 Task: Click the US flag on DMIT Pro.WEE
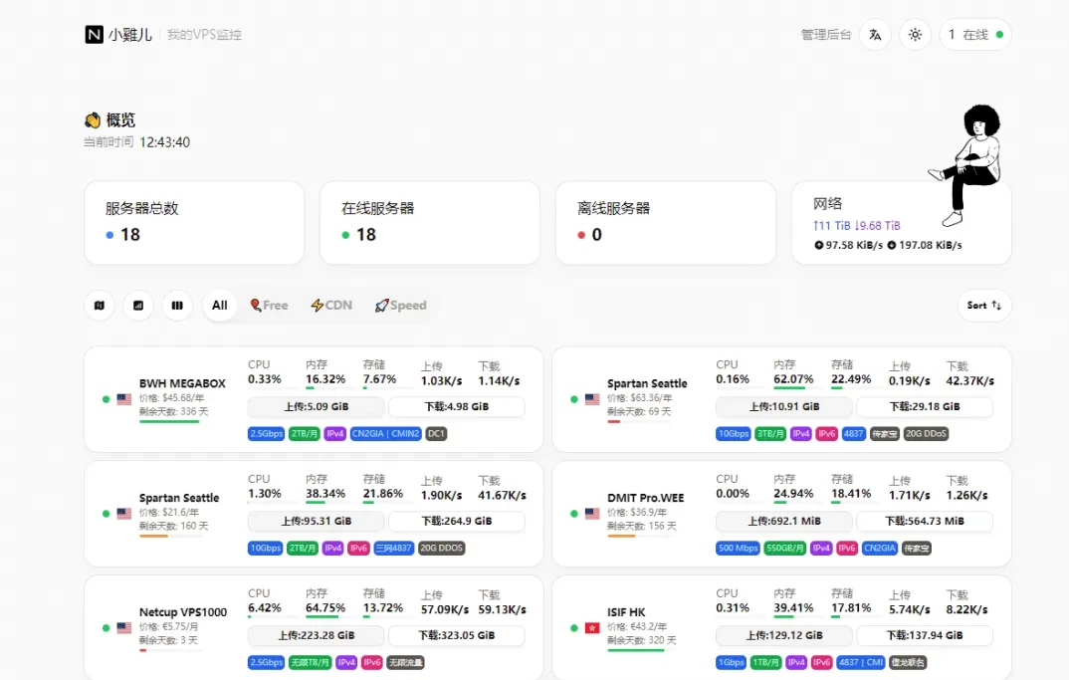[x=592, y=514]
